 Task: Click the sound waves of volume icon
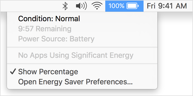[x=85, y=6]
